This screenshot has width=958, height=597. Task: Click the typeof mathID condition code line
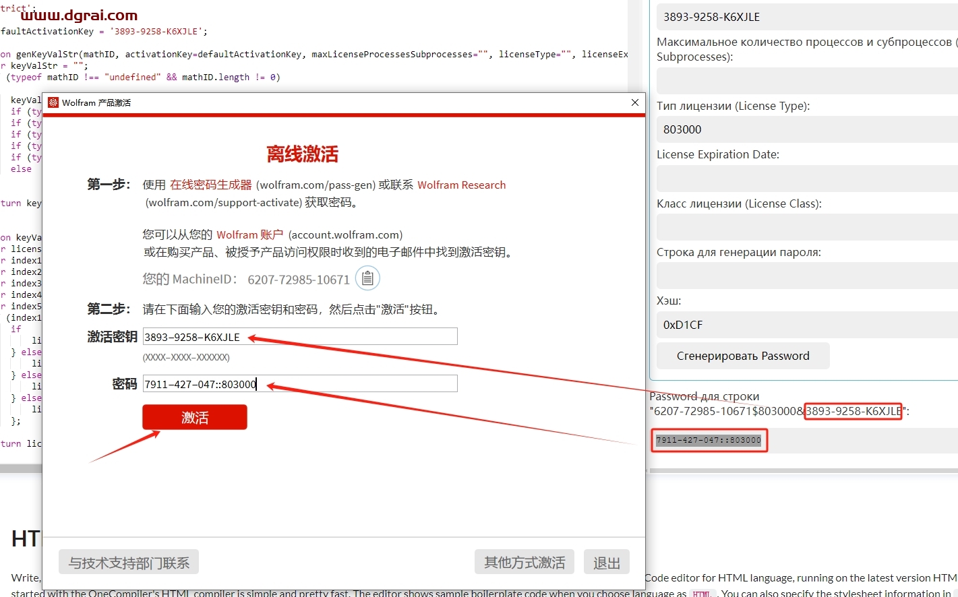[143, 77]
